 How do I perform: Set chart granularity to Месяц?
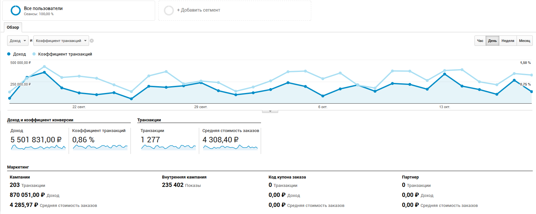click(524, 41)
